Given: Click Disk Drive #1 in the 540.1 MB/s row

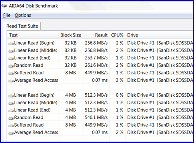Looking at the screenshot, I should (141, 117).
